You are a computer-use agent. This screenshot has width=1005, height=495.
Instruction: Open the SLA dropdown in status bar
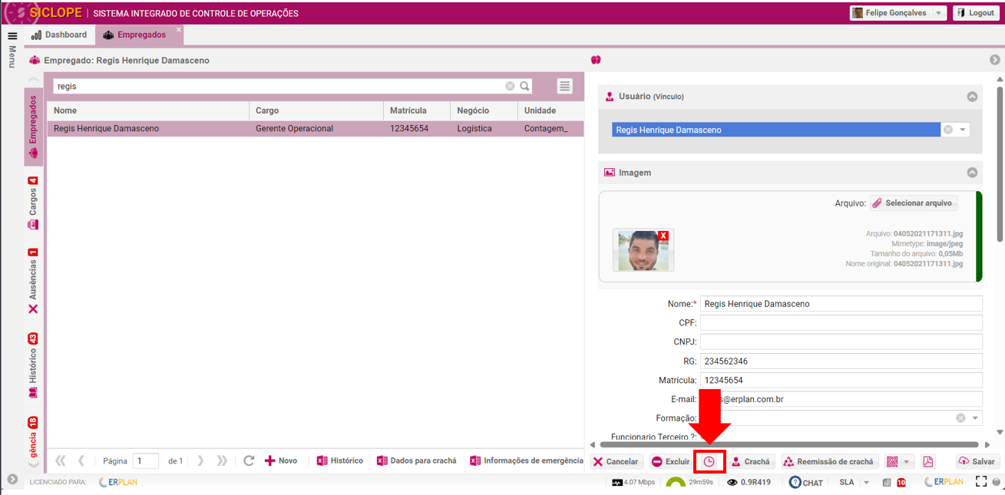coord(866,482)
